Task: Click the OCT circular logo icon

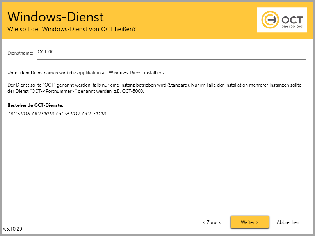Action: (x=269, y=20)
